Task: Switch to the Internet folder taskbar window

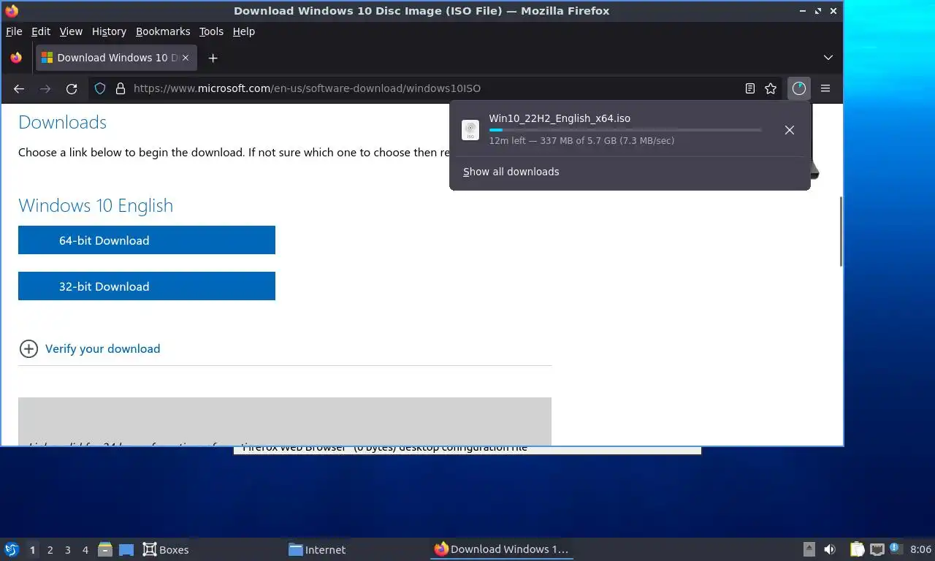Action: [x=318, y=549]
